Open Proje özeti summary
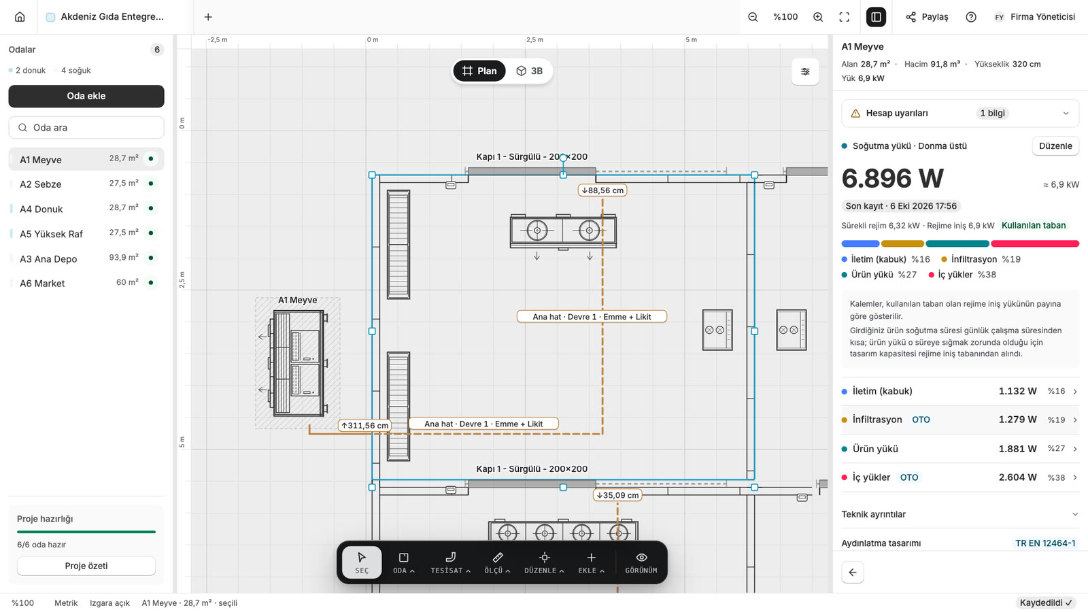Image resolution: width=1088 pixels, height=612 pixels. 86,566
